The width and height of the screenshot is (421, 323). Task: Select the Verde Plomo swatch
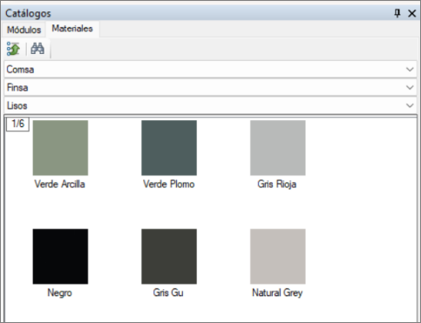169,148
